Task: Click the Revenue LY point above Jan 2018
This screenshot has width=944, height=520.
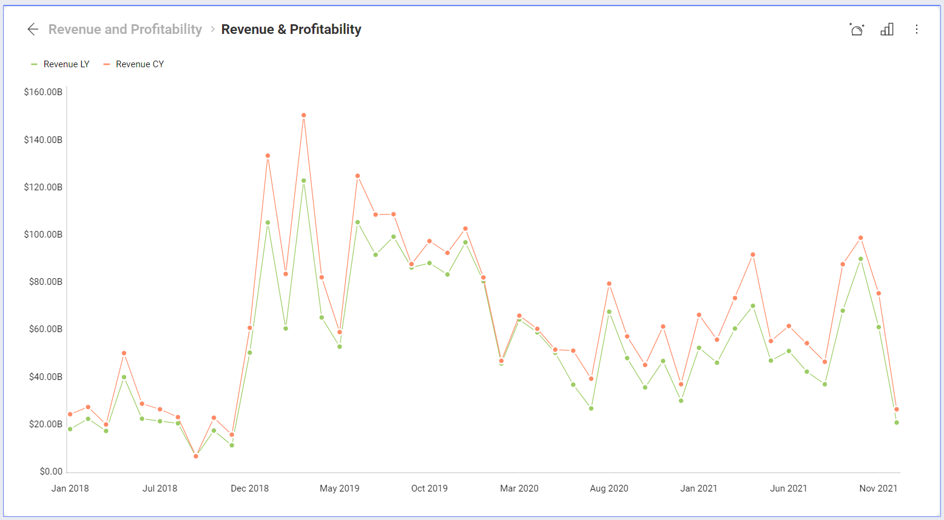Action: tap(70, 429)
